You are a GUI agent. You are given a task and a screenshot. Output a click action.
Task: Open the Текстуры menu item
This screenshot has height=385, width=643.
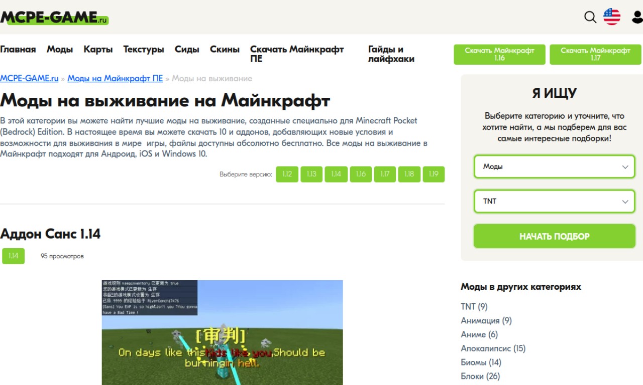pos(144,49)
